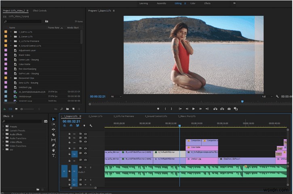Viewport: 293px width, 194px height.
Task: Open the Fit zoom level dropdown
Action: click(x=116, y=97)
